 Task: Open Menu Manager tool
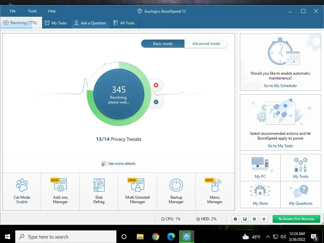215,191
